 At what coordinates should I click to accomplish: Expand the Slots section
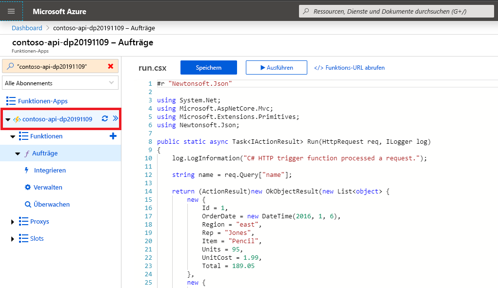pos(13,238)
